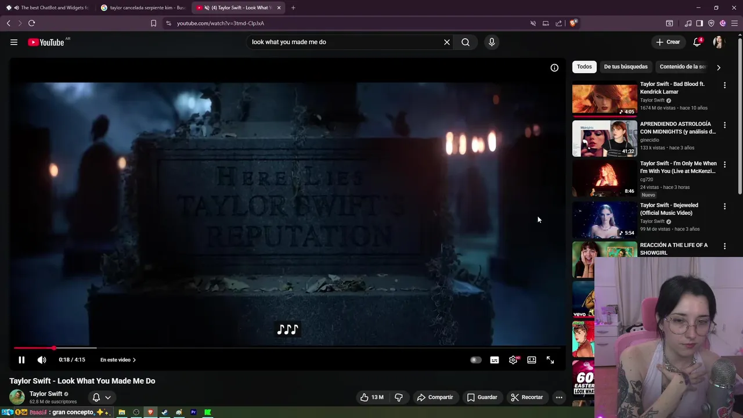Open the player settings gear
This screenshot has width=743, height=418.
point(513,360)
